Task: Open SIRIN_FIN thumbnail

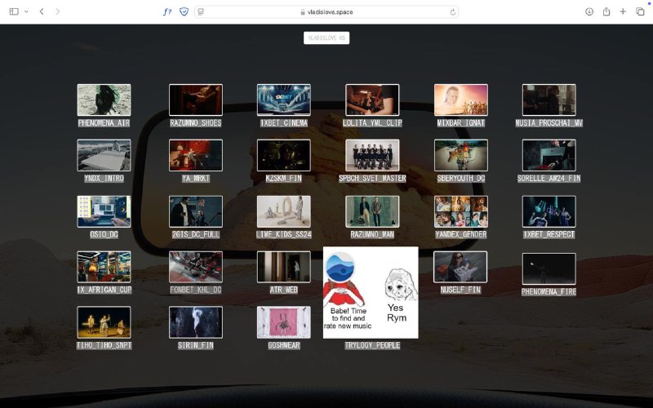Action: [x=196, y=322]
